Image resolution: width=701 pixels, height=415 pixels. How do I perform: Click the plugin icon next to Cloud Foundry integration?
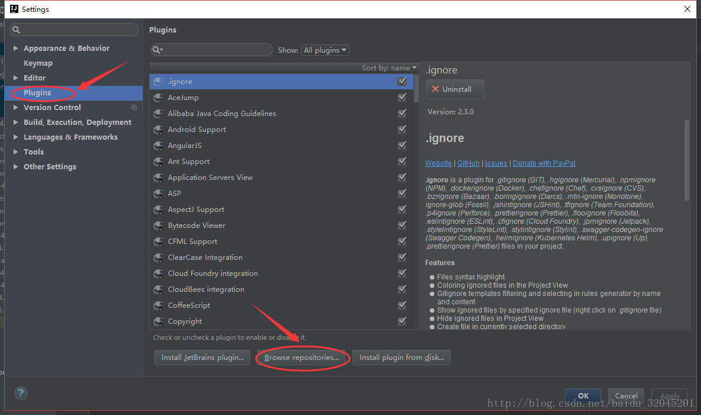(158, 274)
